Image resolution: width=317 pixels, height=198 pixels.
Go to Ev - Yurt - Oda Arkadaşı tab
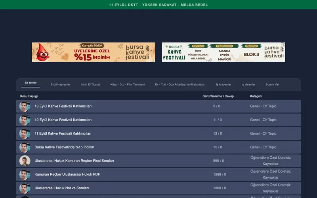(x=180, y=84)
